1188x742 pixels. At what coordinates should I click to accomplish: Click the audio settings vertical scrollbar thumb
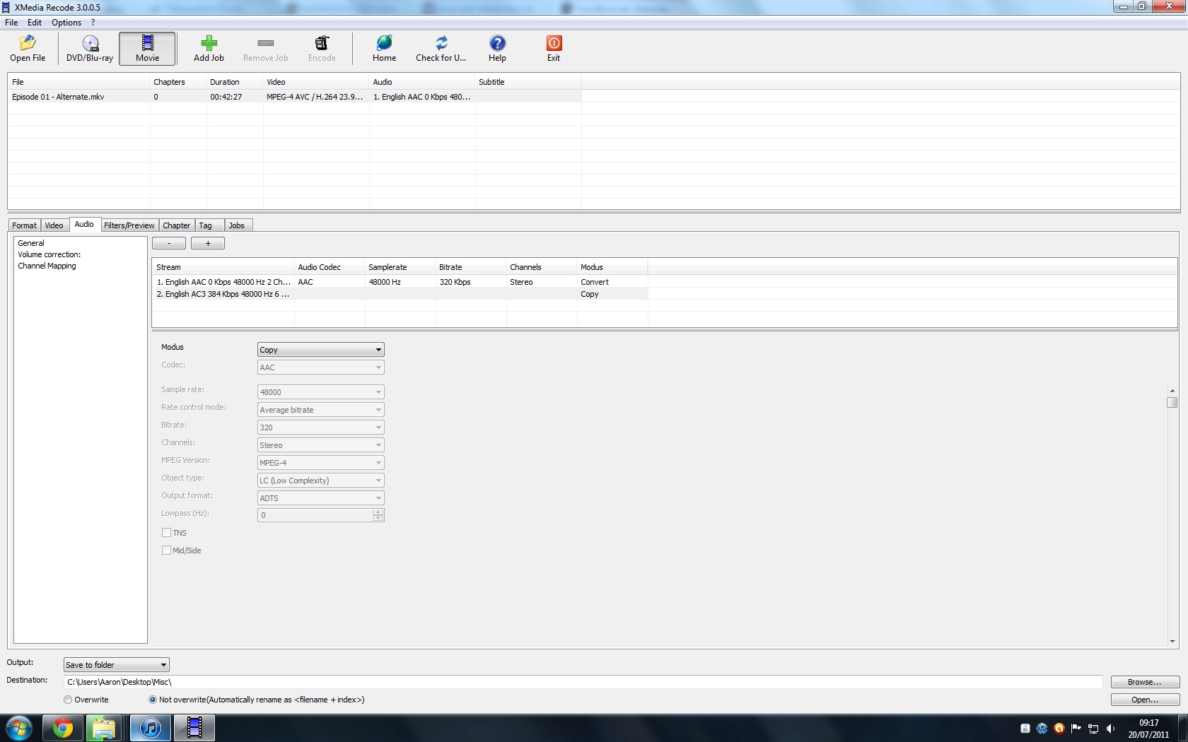coord(1172,402)
